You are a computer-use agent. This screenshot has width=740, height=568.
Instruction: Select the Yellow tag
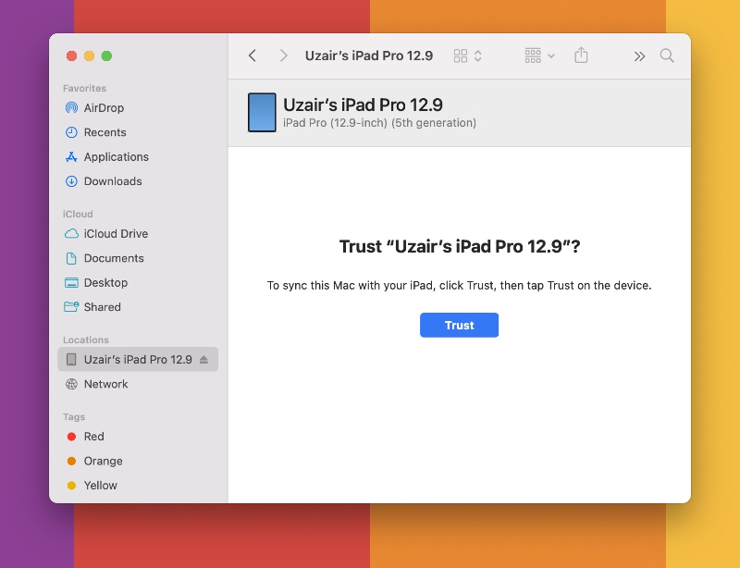[x=100, y=486]
